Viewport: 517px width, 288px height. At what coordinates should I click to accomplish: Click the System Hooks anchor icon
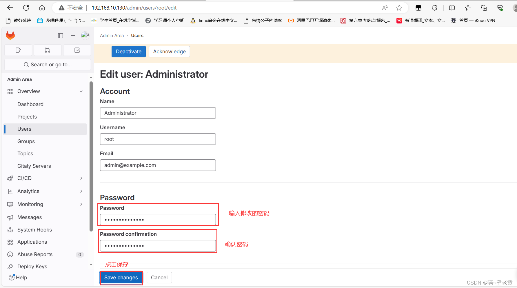tap(10, 230)
